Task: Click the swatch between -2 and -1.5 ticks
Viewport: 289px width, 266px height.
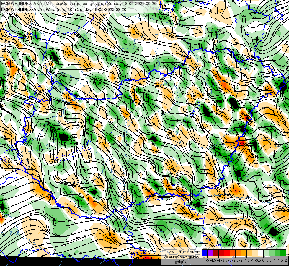Action: tap(244, 253)
